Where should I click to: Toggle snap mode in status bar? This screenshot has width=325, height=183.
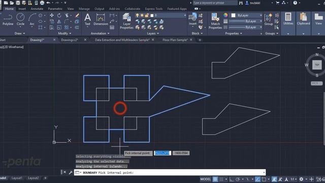pyautogui.click(x=221, y=179)
